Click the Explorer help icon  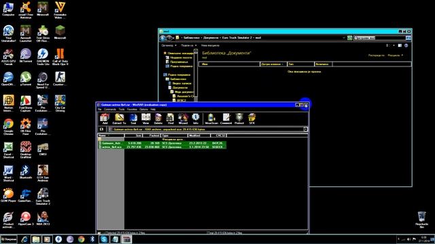click(x=406, y=45)
